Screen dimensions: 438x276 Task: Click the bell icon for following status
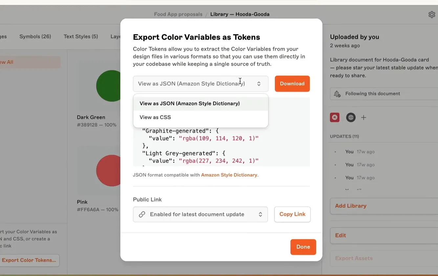(x=337, y=94)
